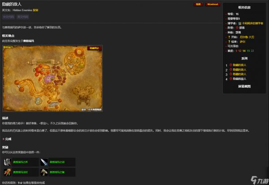Screen dimensions: 269x185
Task: Click the level text 等级: 16
Action: point(233,14)
